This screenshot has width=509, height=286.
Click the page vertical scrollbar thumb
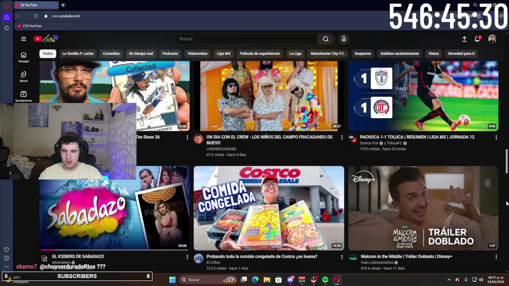coord(506,161)
